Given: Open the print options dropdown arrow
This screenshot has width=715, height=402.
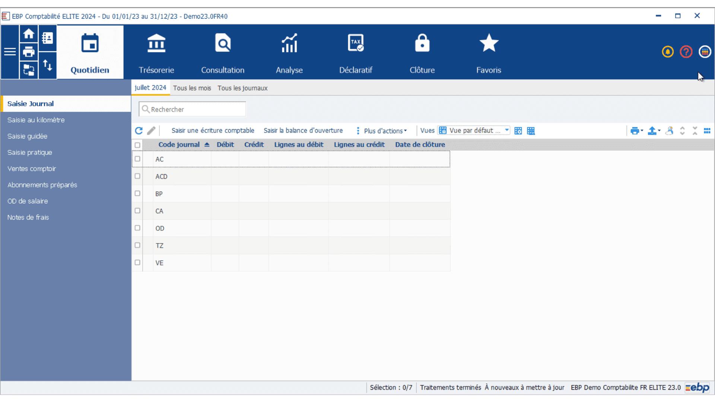Looking at the screenshot, I should (641, 131).
